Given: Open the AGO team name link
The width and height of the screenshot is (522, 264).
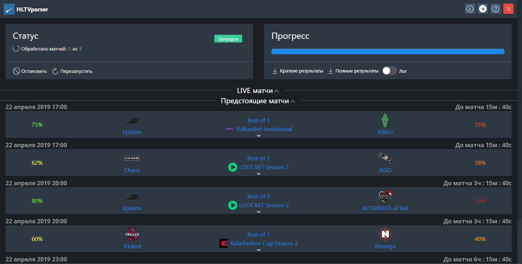Looking at the screenshot, I should point(385,170).
